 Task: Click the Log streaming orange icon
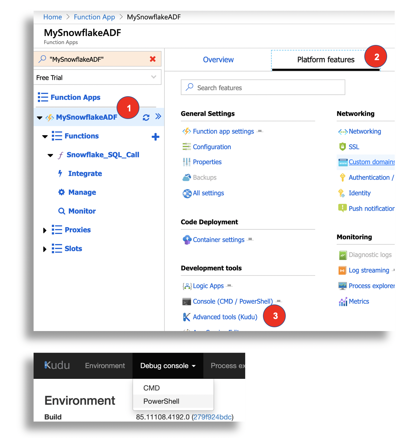pos(342,271)
